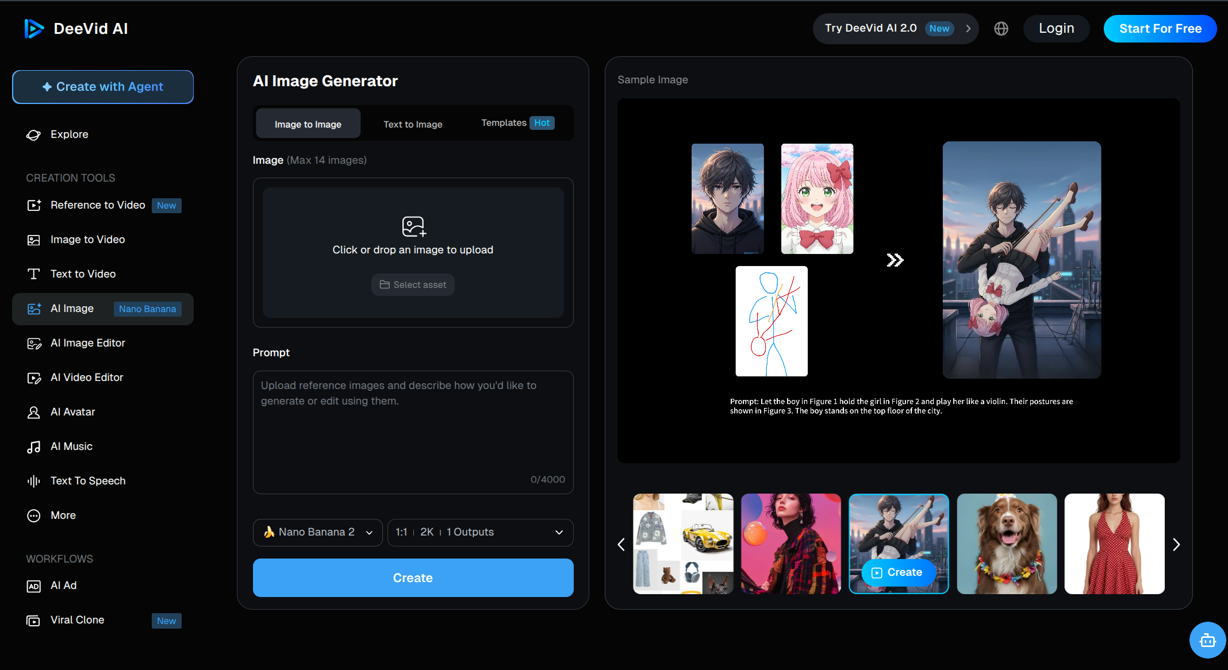Click the image upload drop zone
The image size is (1228, 670).
coord(413,252)
